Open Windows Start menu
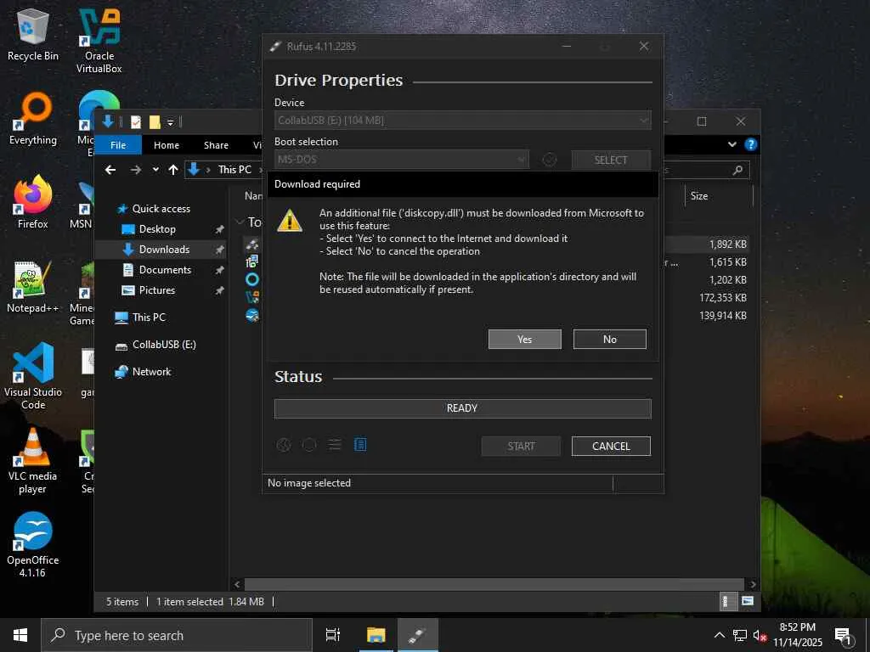 coord(20,635)
